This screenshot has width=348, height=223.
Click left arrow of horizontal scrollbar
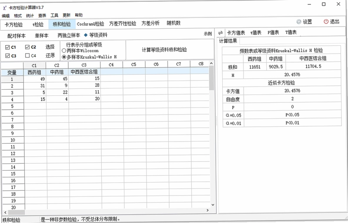pyautogui.click(x=5, y=213)
